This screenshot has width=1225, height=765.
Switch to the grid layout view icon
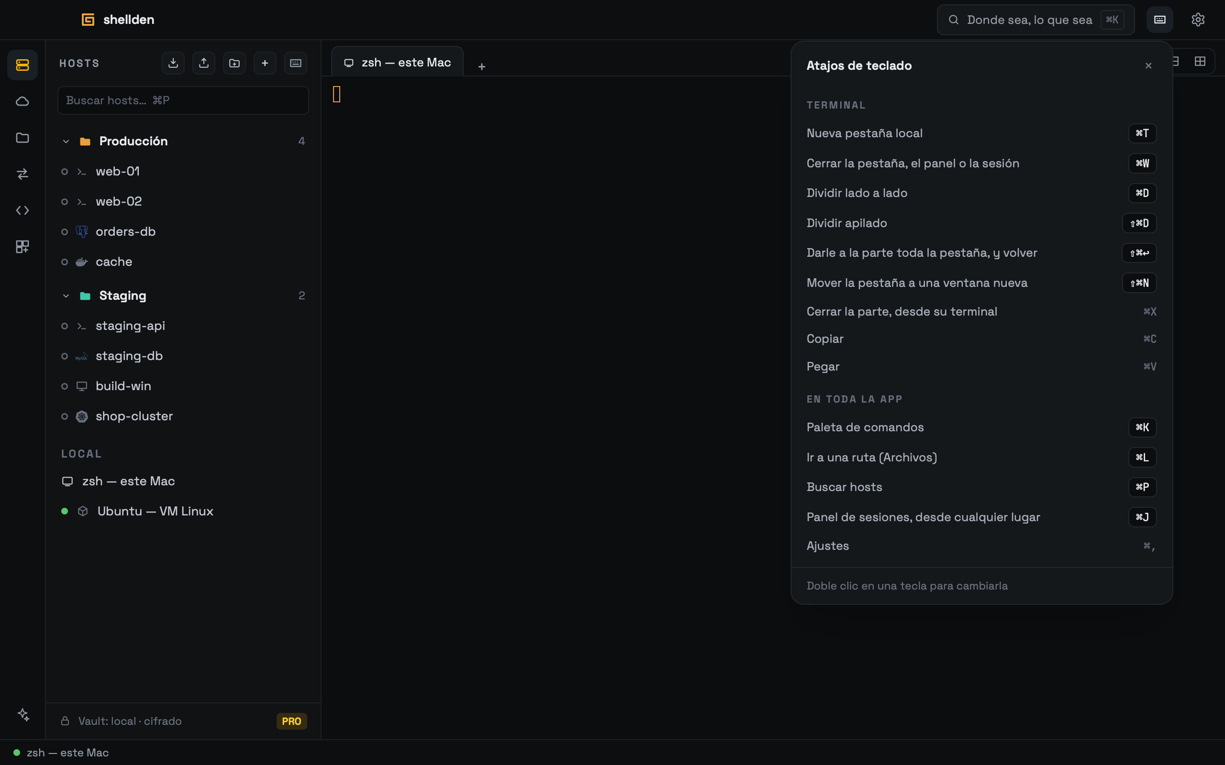1200,61
